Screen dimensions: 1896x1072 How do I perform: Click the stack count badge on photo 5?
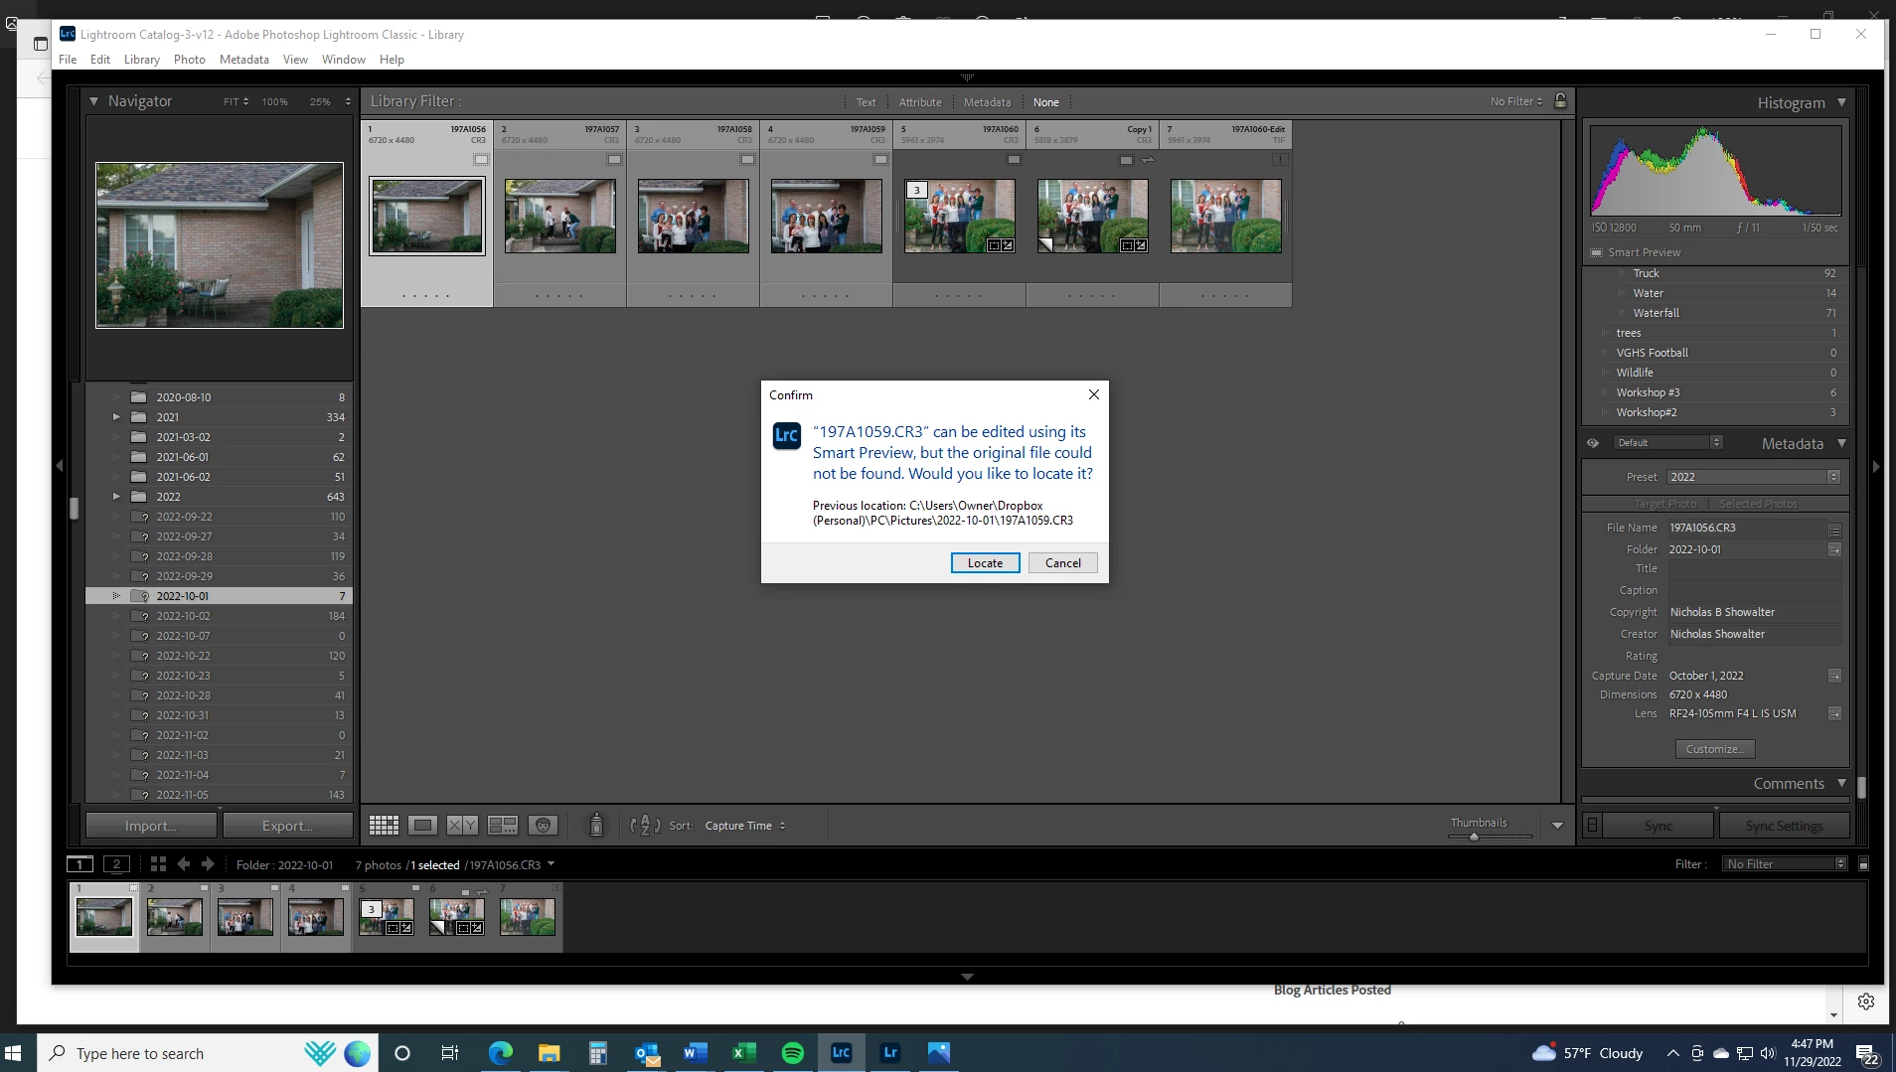coord(916,191)
